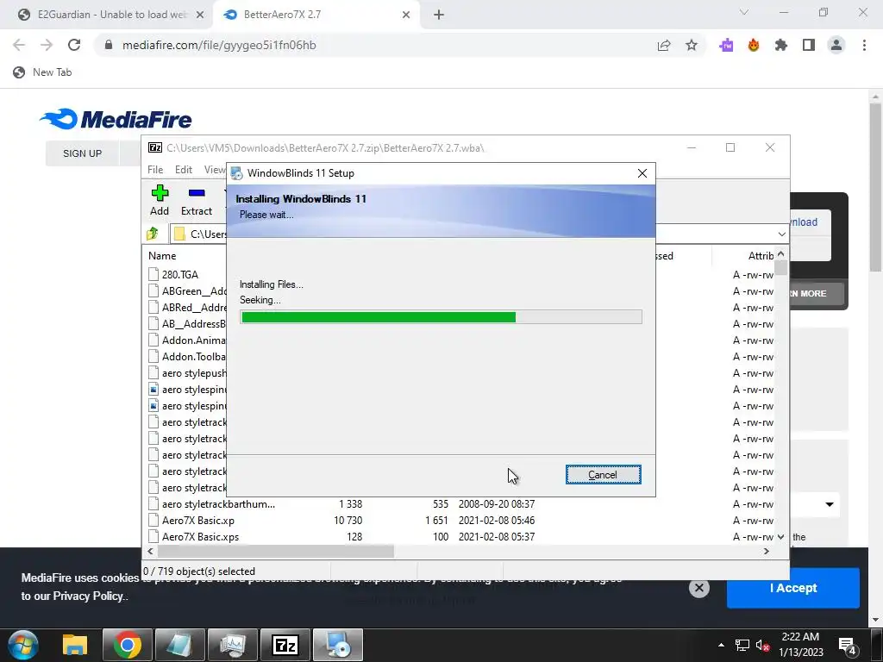Go up one folder in 7-Zip
The height and width of the screenshot is (662, 883).
153,234
